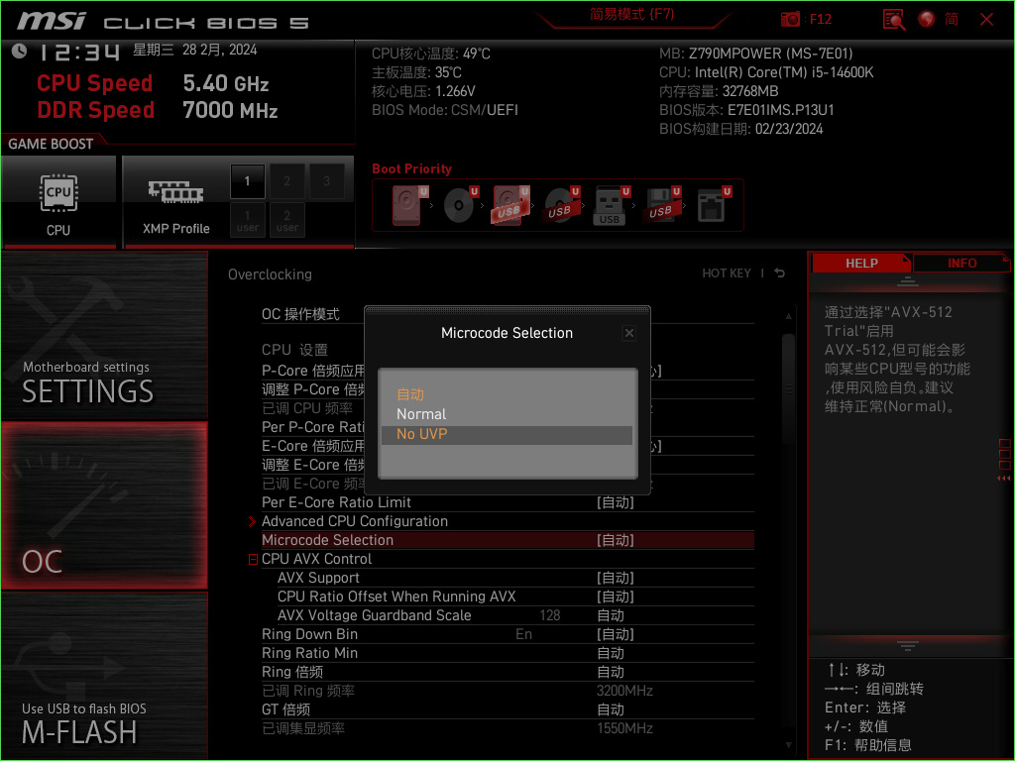Open the BIOS search icon
This screenshot has height=761, width=1015.
click(894, 20)
